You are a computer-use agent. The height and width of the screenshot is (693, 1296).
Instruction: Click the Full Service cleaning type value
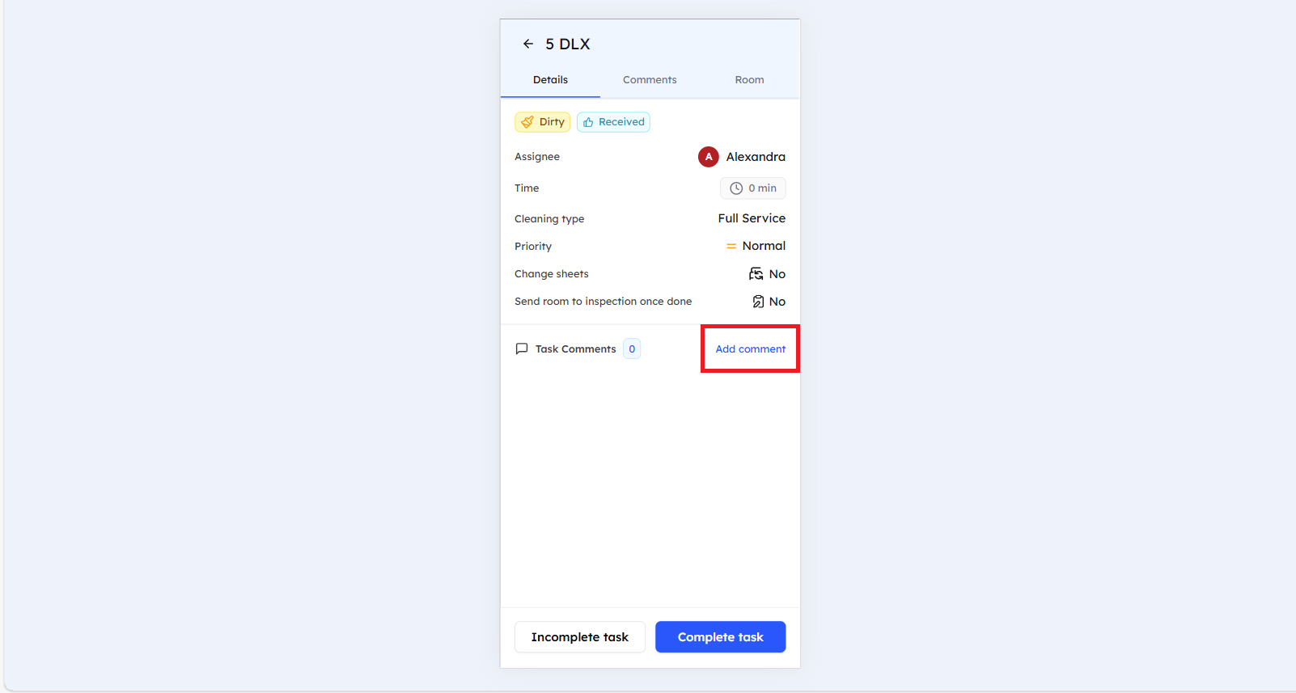pyautogui.click(x=752, y=218)
